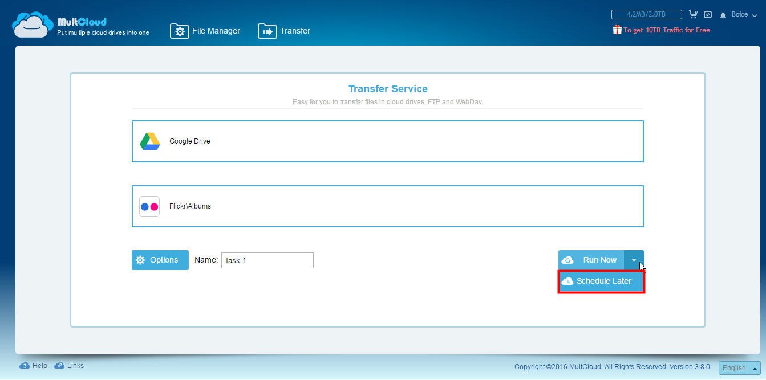
Task: Open File Manager tab
Action: (205, 31)
